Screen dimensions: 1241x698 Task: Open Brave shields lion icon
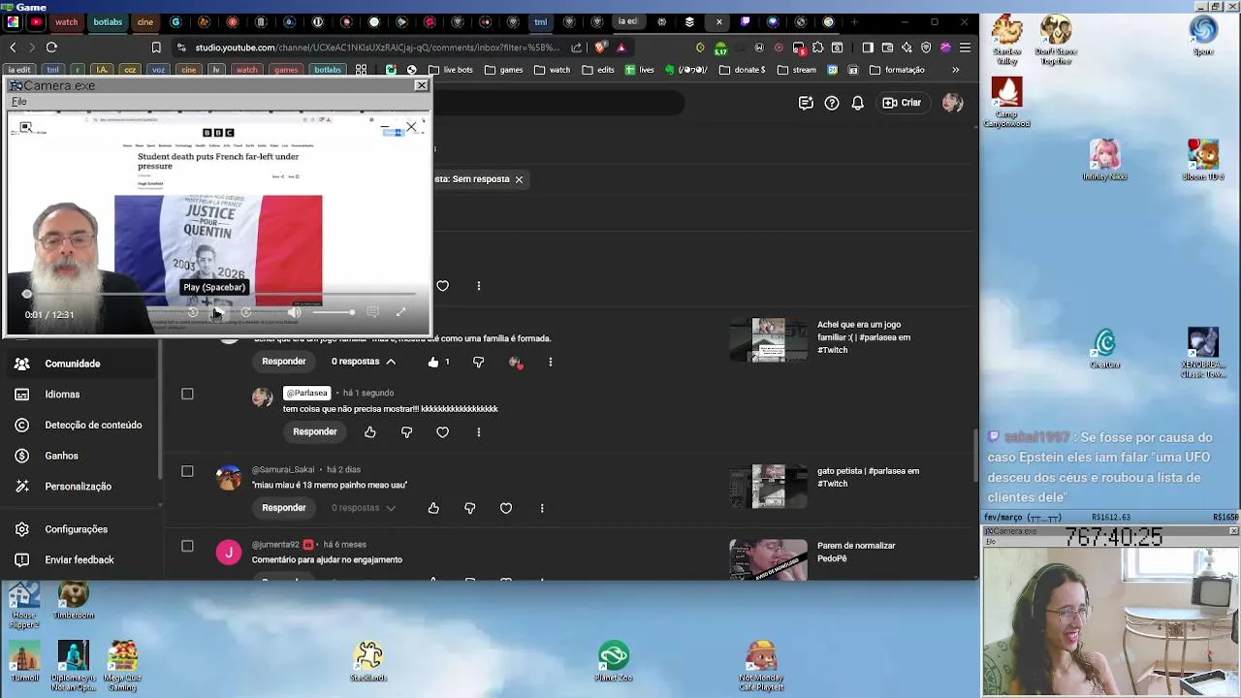coord(600,48)
